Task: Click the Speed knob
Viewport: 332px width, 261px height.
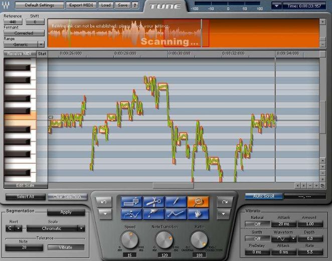Action: point(129,240)
